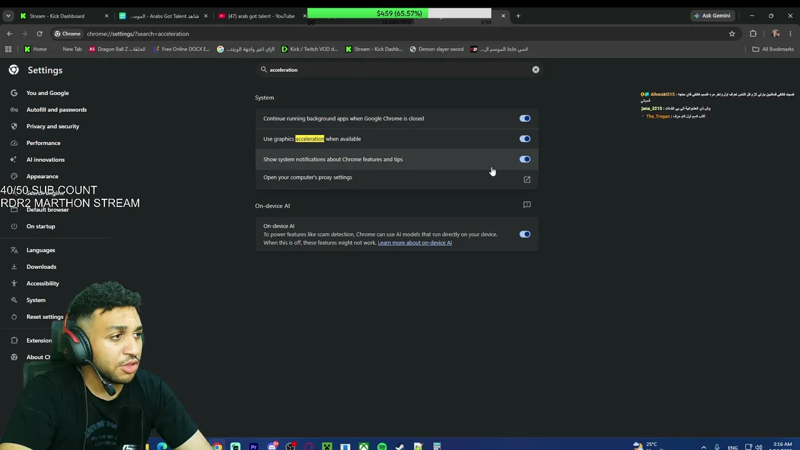Click into the settings search field

click(400, 69)
